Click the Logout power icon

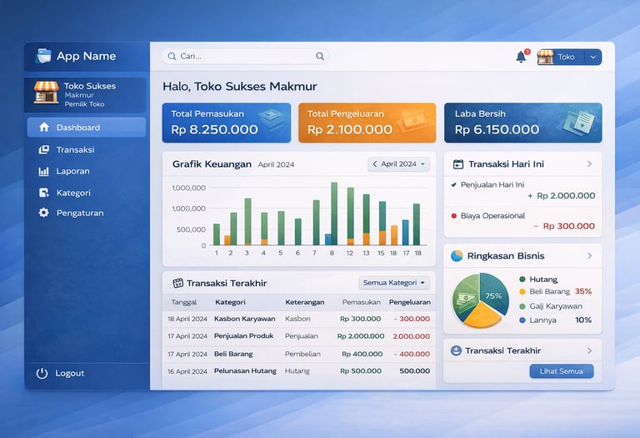[x=42, y=373]
